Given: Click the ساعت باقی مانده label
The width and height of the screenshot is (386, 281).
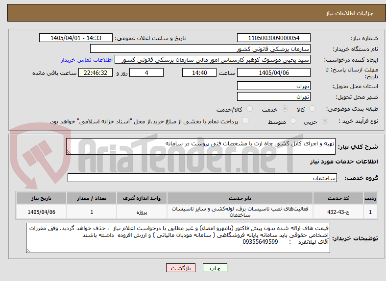Looking at the screenshot, I should tap(54, 73).
